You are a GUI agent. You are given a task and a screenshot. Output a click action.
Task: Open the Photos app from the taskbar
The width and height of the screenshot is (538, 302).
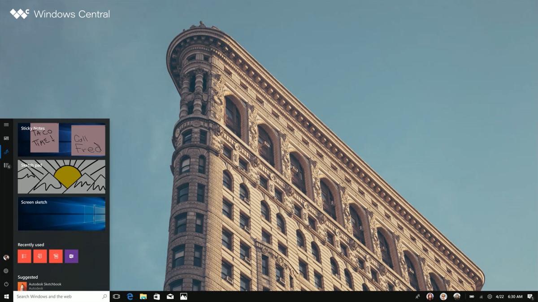tap(183, 297)
